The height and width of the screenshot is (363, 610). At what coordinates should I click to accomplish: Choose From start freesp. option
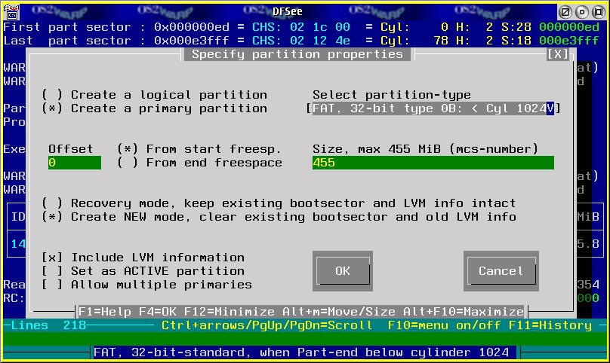[x=199, y=149]
